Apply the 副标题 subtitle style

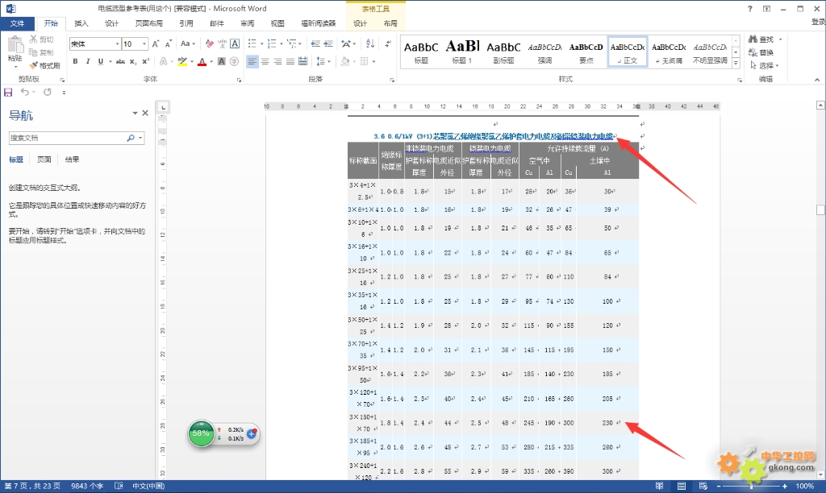[503, 52]
